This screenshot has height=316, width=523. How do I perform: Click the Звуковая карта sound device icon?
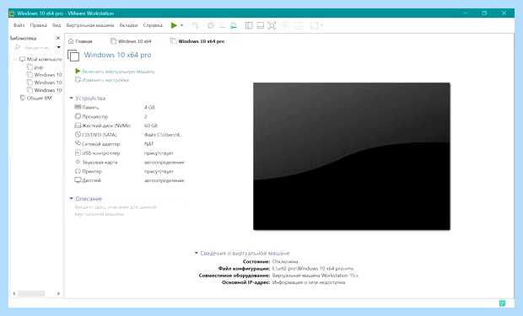click(x=78, y=162)
